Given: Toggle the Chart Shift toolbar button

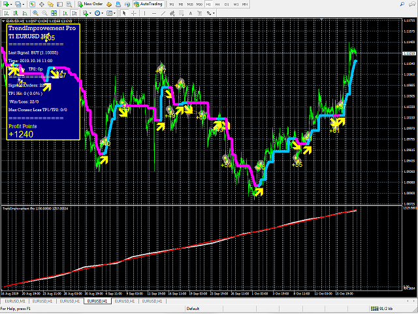Looking at the screenshot, I should [74, 13].
